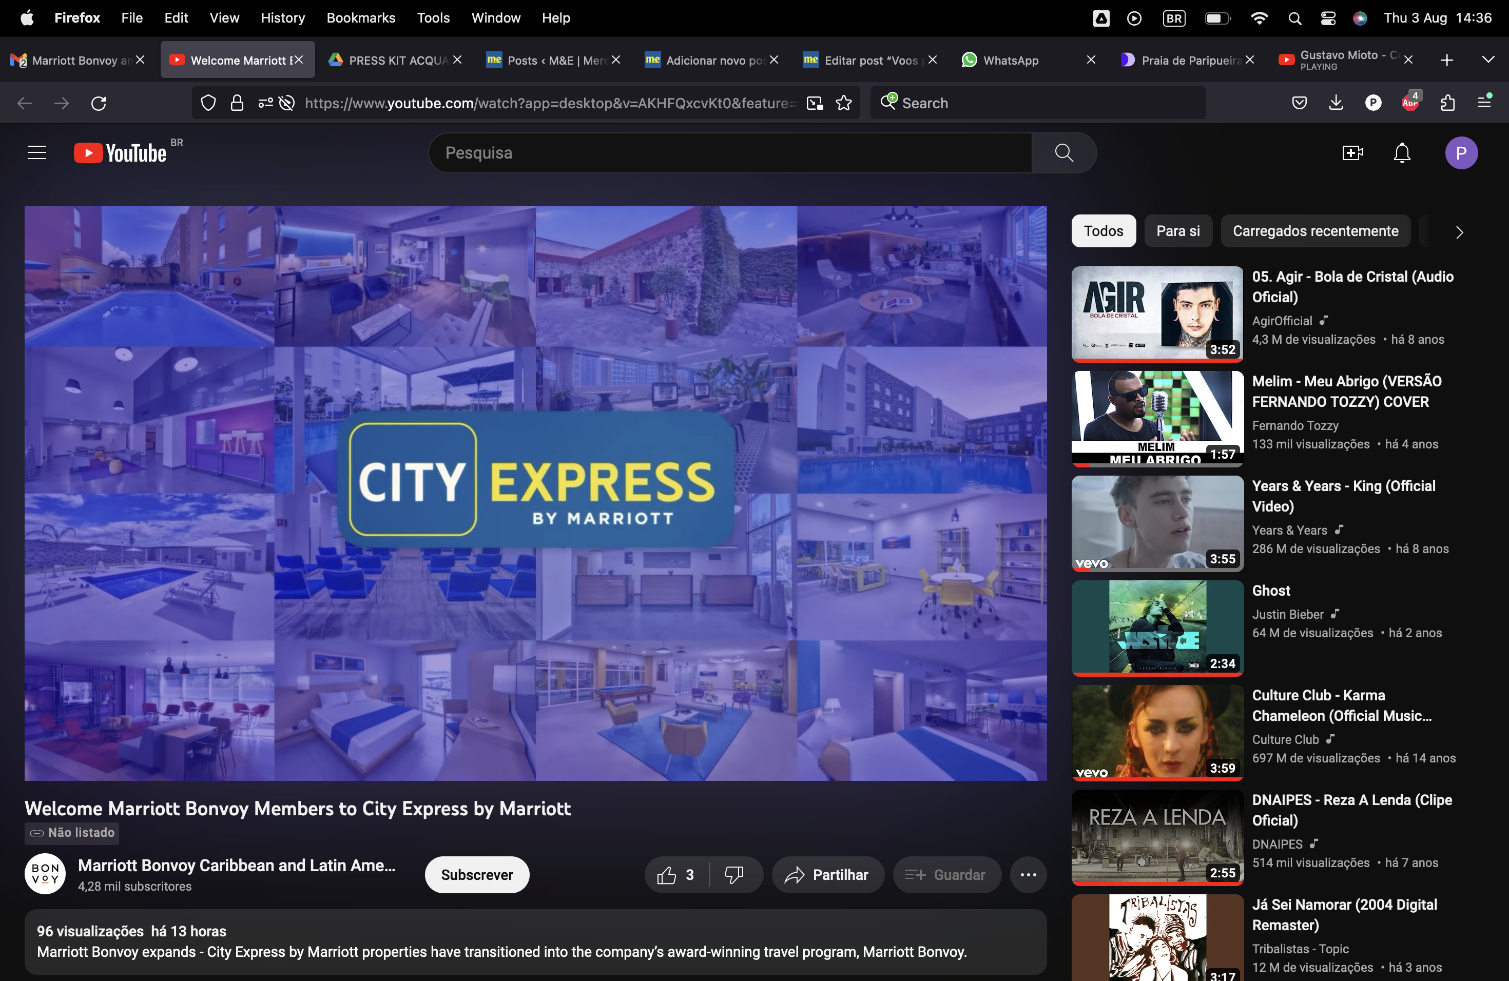Open the Bonvoy channel avatar
This screenshot has width=1509, height=981.
45,874
